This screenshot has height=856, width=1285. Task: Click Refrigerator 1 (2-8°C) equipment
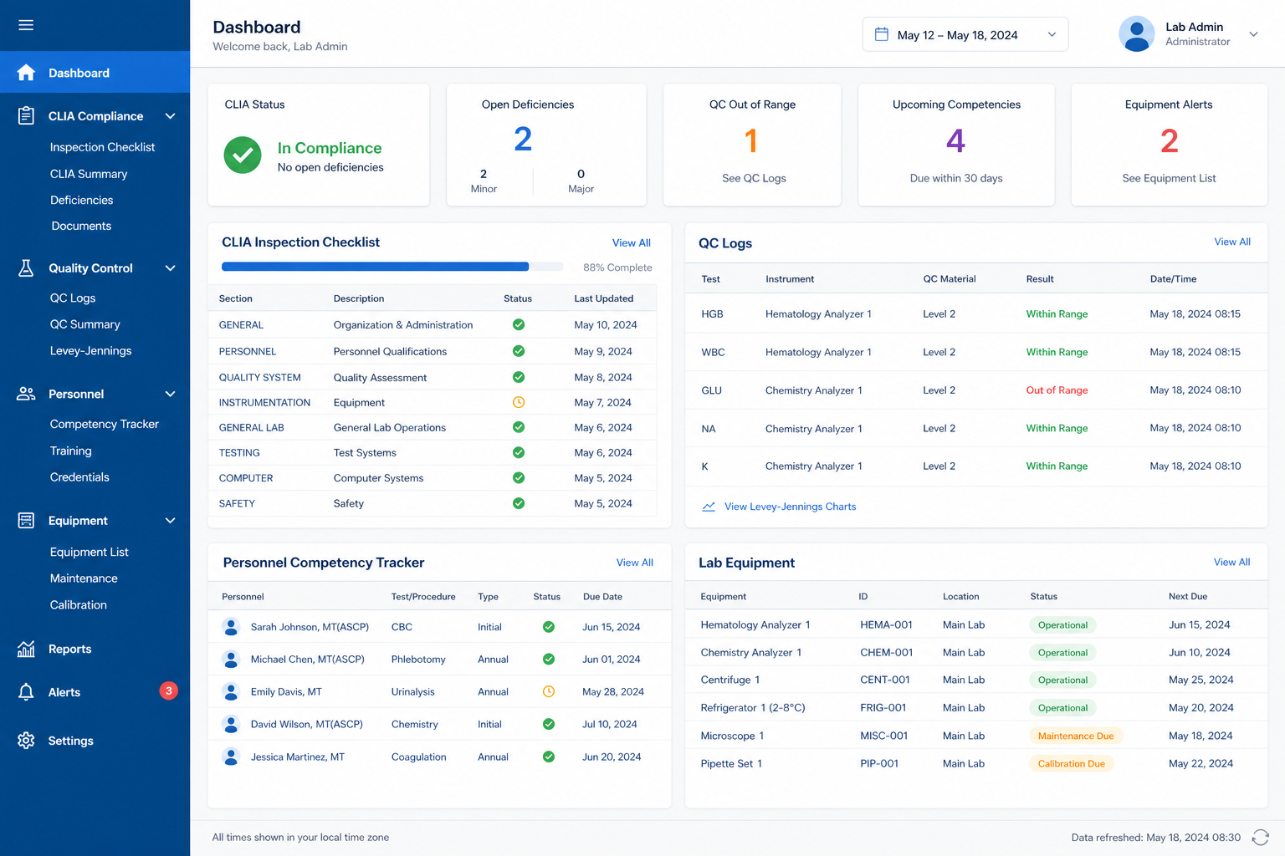tap(753, 707)
